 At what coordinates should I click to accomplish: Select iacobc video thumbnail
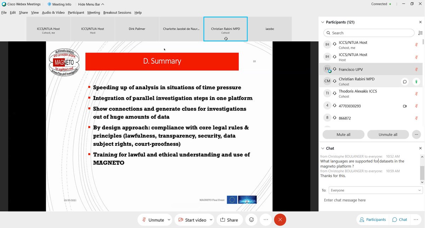270,29
